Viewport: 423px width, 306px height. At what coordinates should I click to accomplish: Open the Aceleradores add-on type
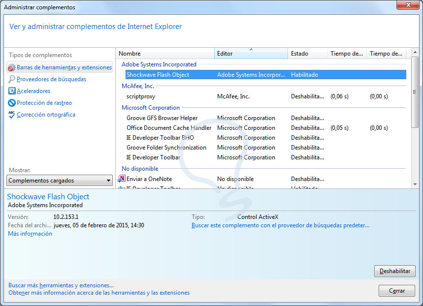pyautogui.click(x=33, y=91)
